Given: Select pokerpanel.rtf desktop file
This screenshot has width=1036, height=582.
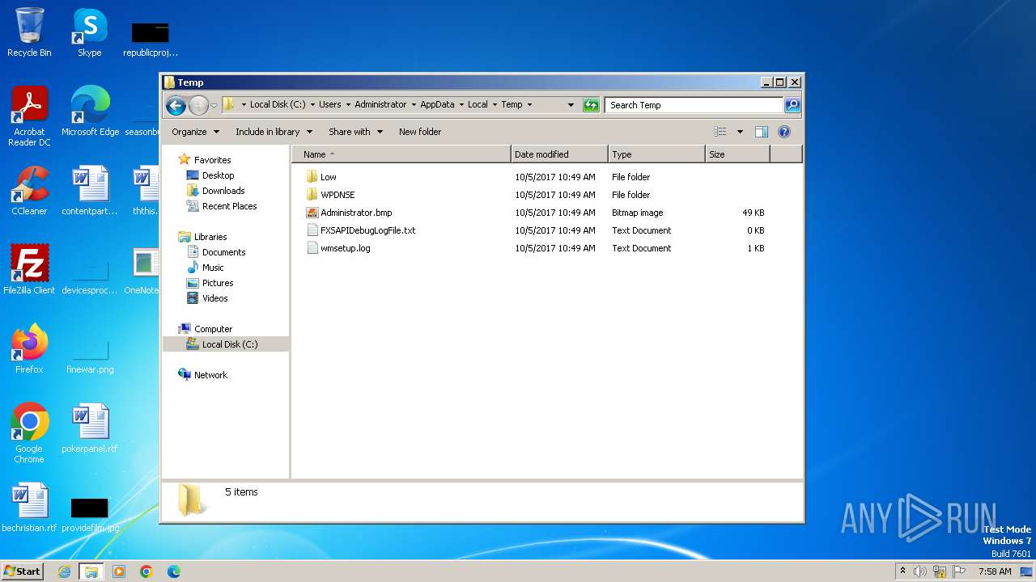Looking at the screenshot, I should click(x=90, y=428).
